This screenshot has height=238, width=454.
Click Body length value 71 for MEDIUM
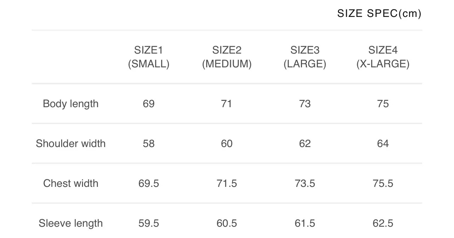(227, 104)
